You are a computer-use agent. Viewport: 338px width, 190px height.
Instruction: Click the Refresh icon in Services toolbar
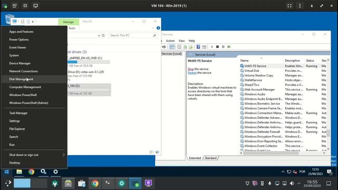point(185,47)
